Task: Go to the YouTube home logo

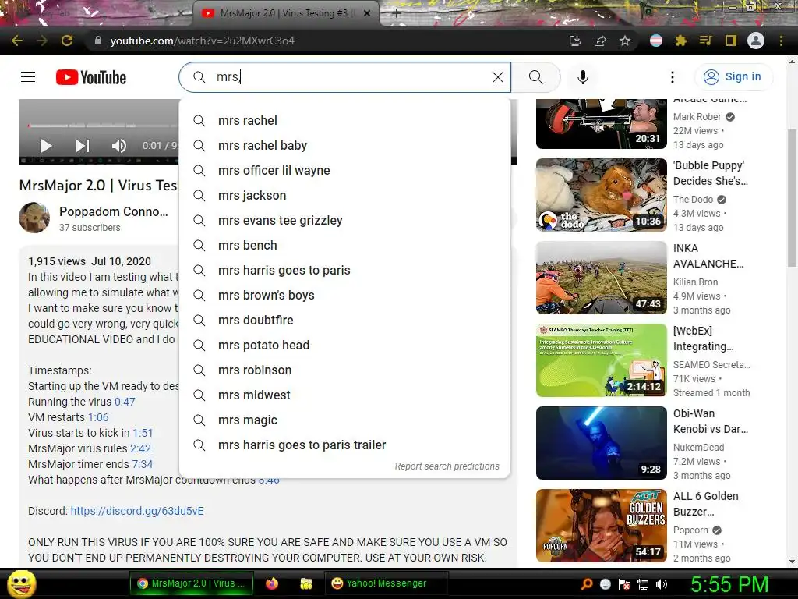Action: pyautogui.click(x=91, y=77)
